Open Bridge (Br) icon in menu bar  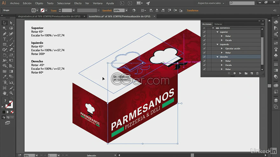click(x=122, y=3)
